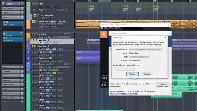Click the Sends section icon
Screen dimensions: 197x111
(22, 76)
